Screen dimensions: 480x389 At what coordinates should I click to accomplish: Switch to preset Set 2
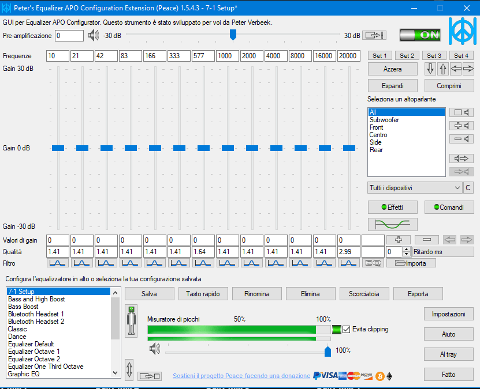pos(407,55)
